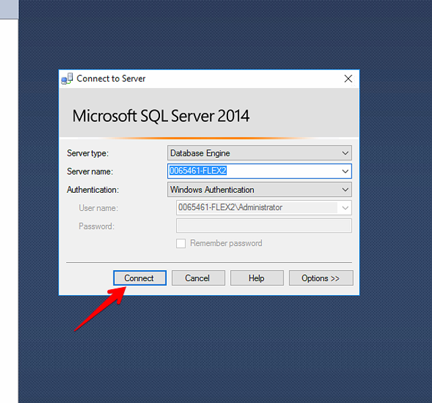Expand the Options >> section
This screenshot has width=432, height=403.
coord(321,278)
